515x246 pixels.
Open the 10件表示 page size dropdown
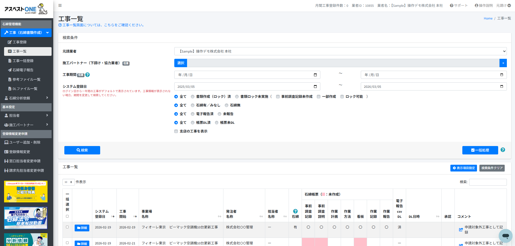coord(68,182)
